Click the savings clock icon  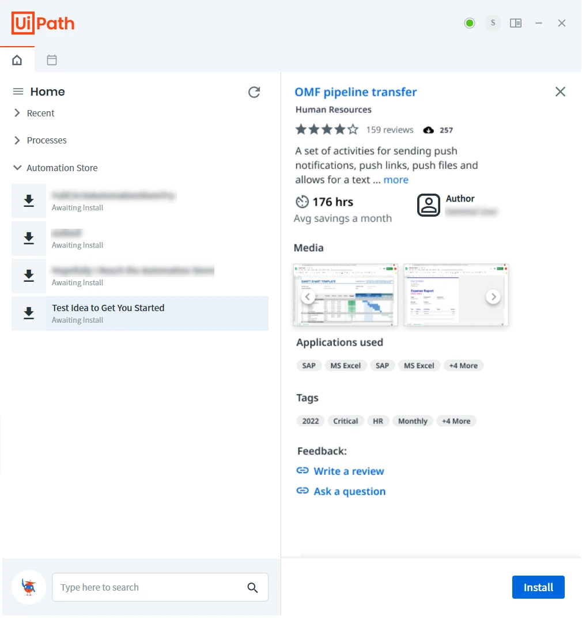(x=302, y=202)
